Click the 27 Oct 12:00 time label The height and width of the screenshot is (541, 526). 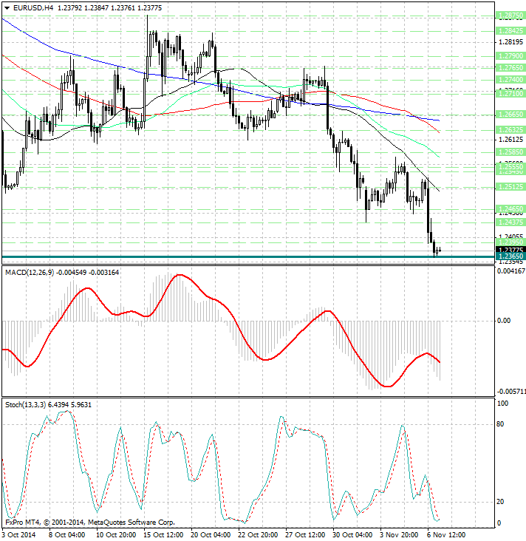(x=305, y=534)
